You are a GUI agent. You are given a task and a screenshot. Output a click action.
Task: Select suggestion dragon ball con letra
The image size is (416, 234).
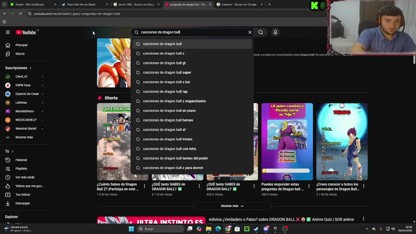(192, 149)
